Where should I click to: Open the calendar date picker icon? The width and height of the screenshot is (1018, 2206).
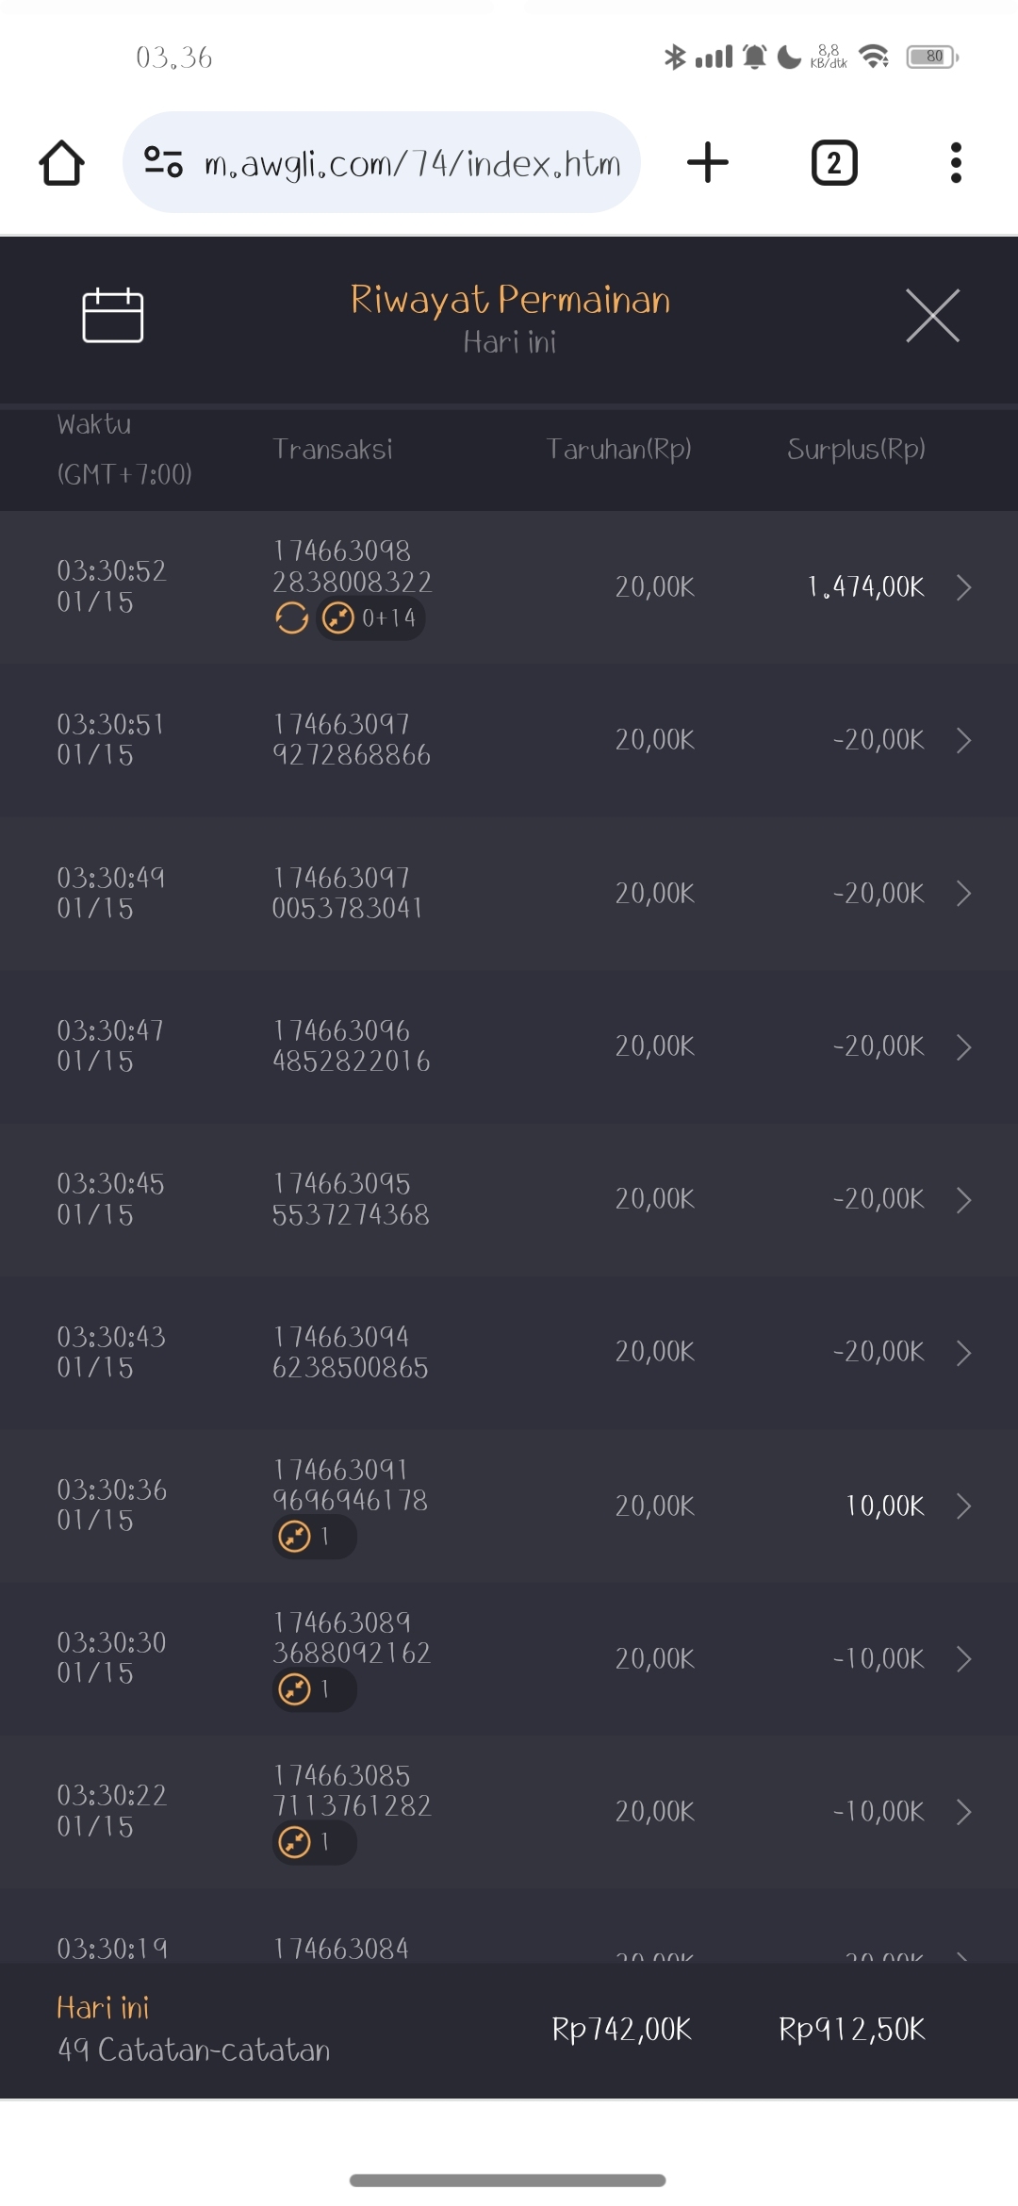(112, 316)
